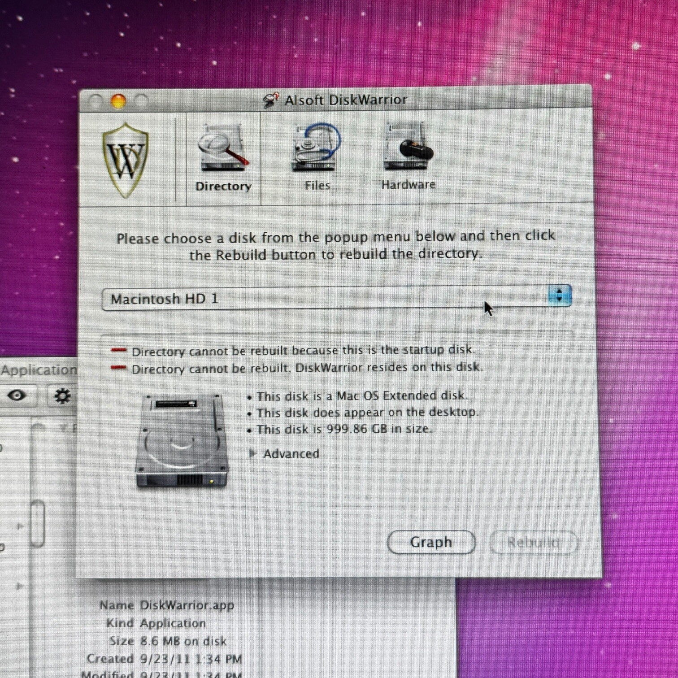
Task: Click the DiskWarrior shield logo
Action: (126, 160)
